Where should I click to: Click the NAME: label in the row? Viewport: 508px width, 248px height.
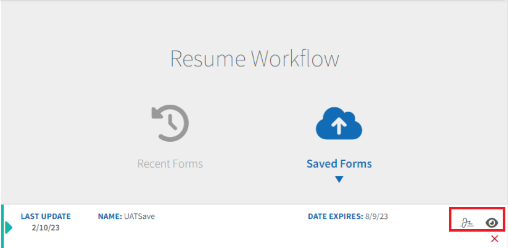110,216
